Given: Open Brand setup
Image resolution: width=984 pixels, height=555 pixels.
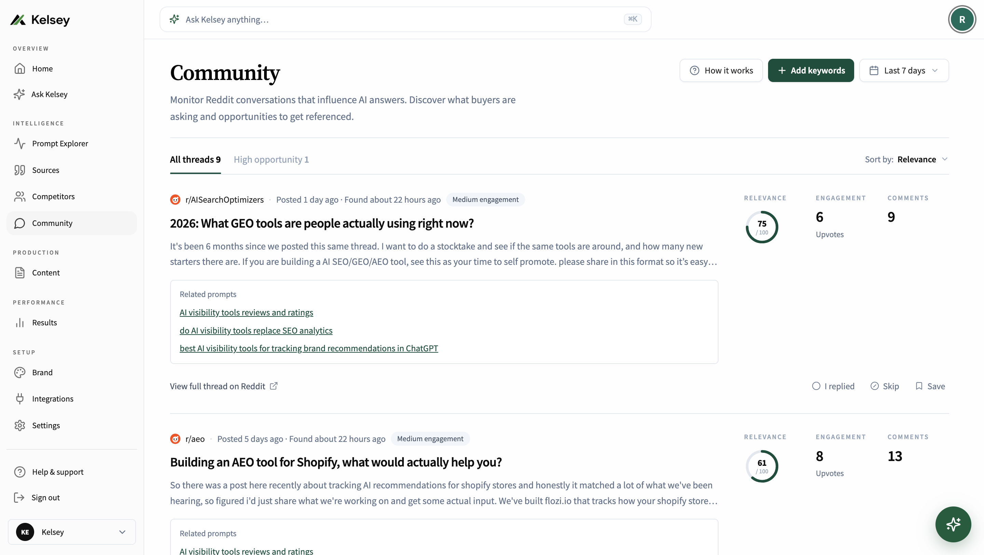Looking at the screenshot, I should tap(71, 373).
